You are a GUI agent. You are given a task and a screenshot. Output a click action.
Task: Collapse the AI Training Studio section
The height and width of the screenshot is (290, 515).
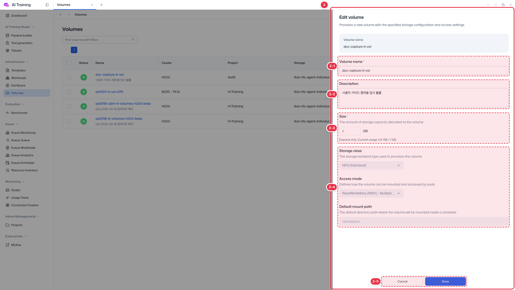(x=20, y=27)
